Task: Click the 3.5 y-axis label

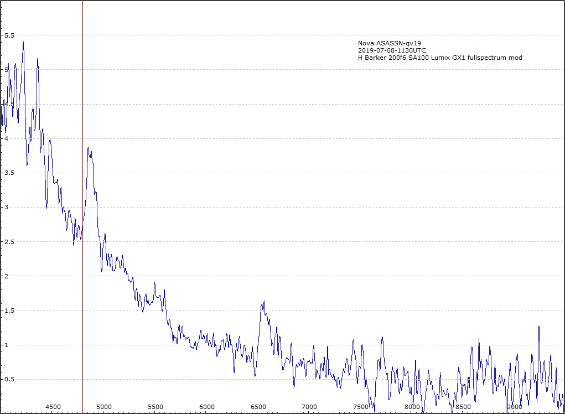Action: click(x=10, y=173)
